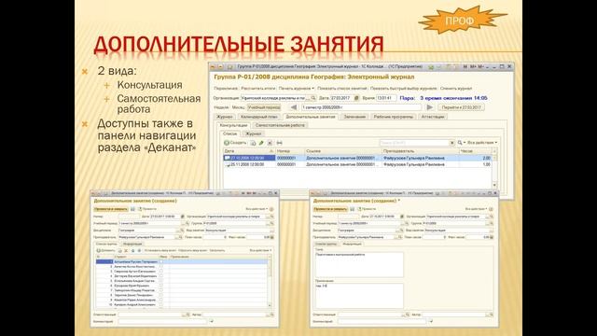
Task: Click the next period arrow button
Action: coord(430,107)
